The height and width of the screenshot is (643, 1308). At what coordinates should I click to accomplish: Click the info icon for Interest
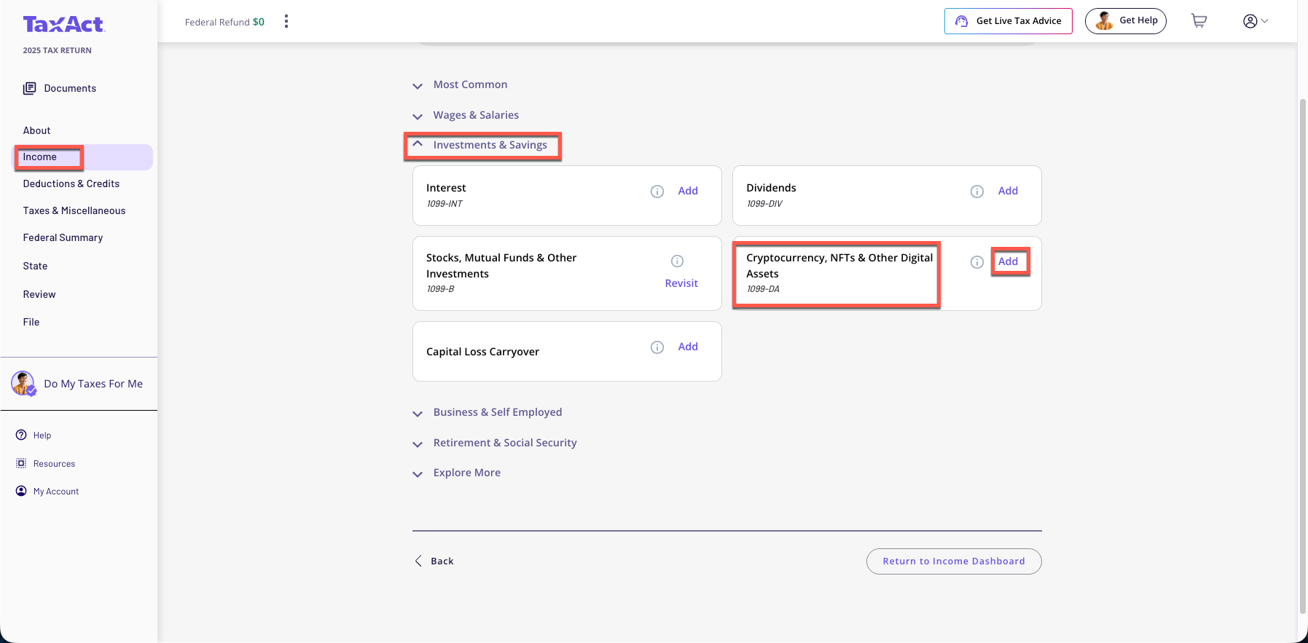(x=657, y=192)
